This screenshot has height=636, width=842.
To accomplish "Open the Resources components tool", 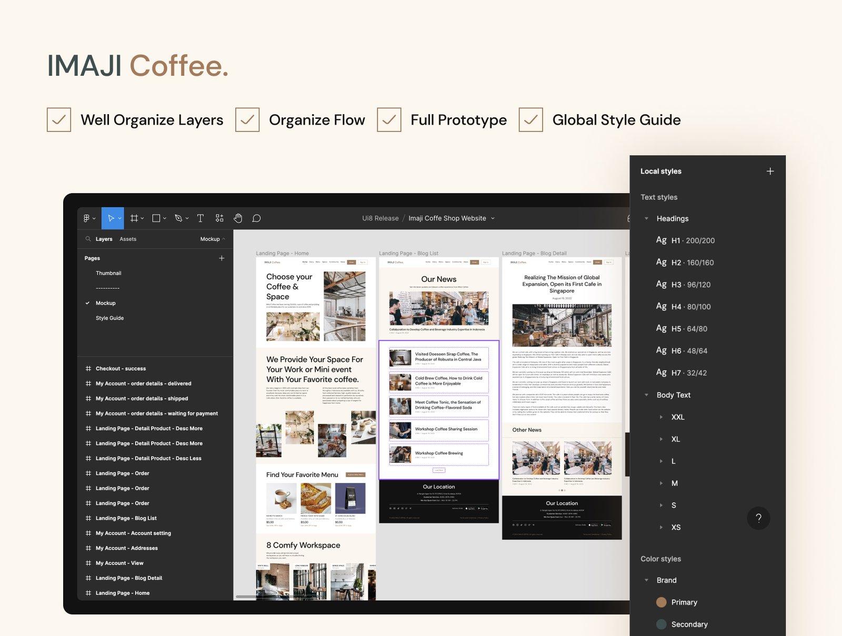I will 219,218.
